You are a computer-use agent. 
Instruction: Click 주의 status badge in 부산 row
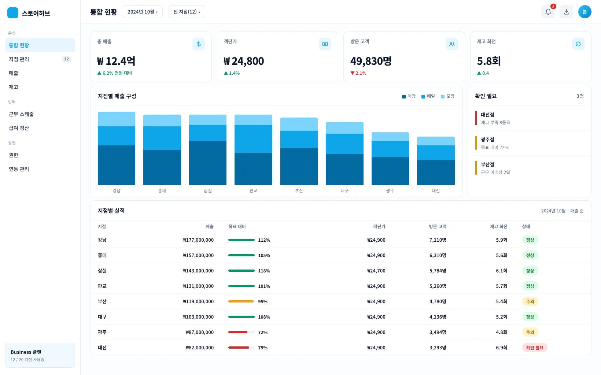530,301
